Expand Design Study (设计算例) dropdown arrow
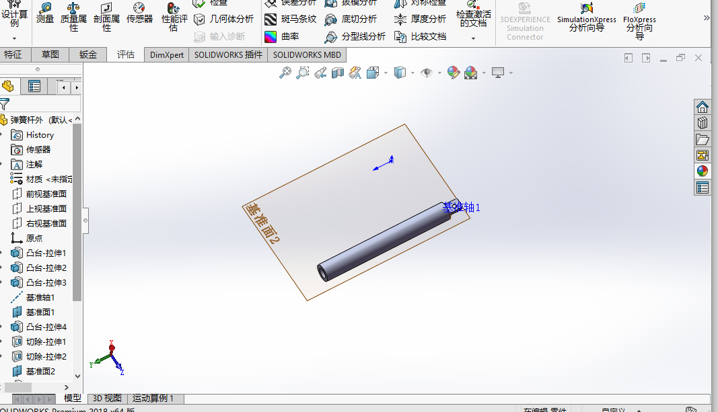The width and height of the screenshot is (718, 412). coord(14,38)
